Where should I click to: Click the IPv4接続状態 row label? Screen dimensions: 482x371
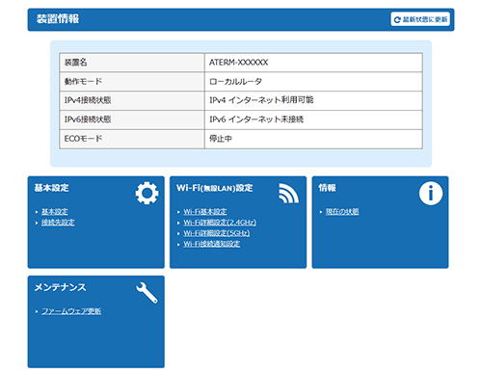click(88, 100)
